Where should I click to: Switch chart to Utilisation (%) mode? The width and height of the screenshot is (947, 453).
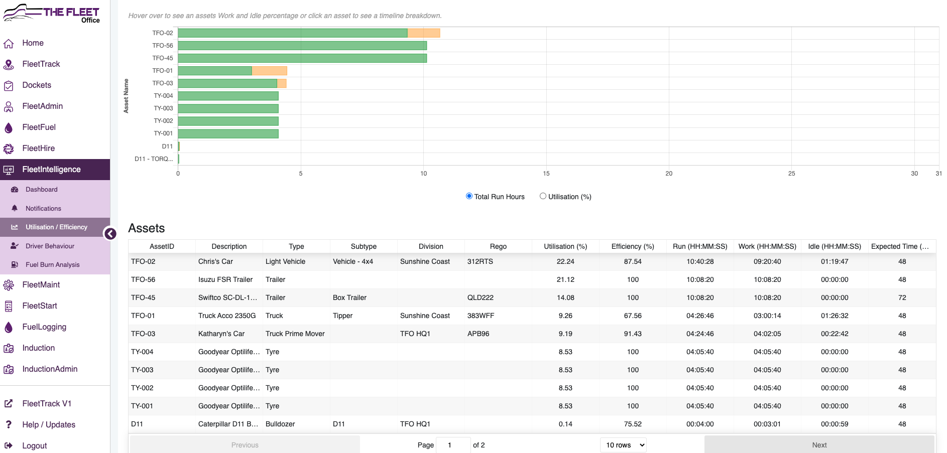point(543,196)
